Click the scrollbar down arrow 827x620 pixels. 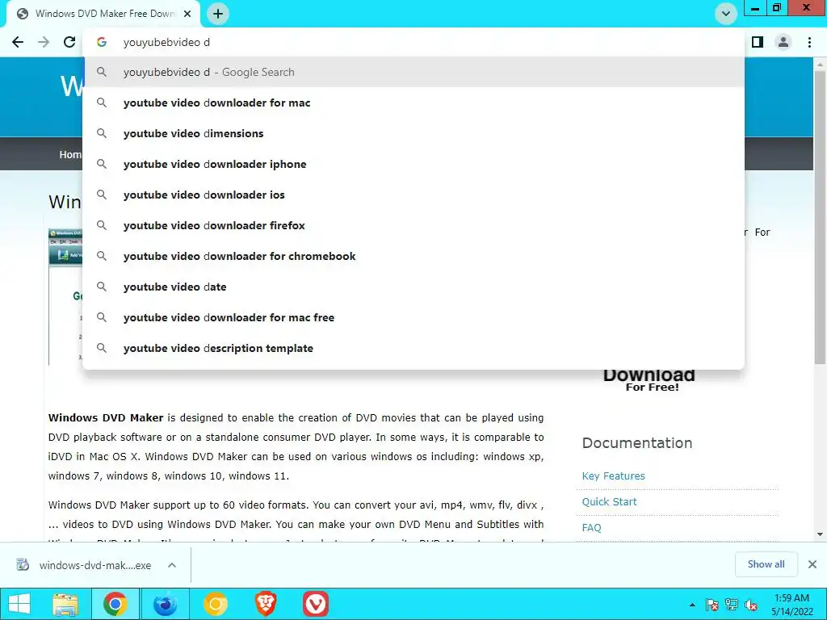coord(820,534)
